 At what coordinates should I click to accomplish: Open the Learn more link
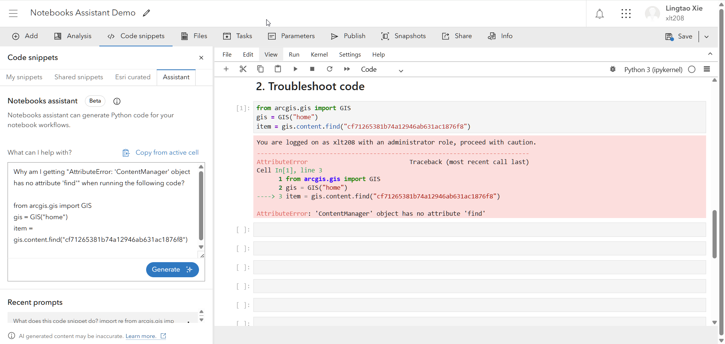pos(141,336)
